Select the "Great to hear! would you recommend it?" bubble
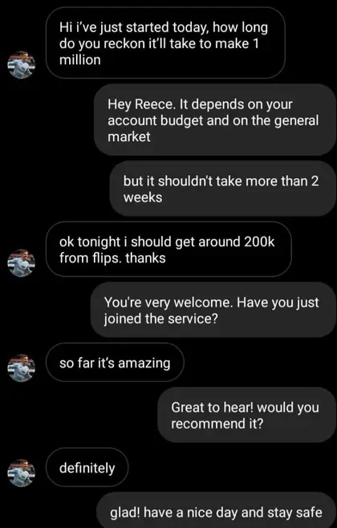Screen dimensions: 337x528 tap(246, 415)
